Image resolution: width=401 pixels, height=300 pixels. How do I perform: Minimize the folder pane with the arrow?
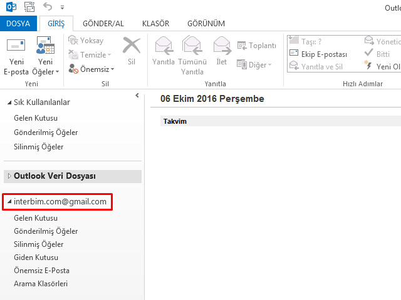click(137, 96)
